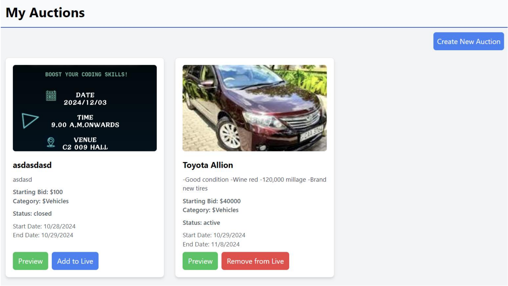
Task: Select the Start Date: 10/29/2024 text
Action: click(214, 235)
